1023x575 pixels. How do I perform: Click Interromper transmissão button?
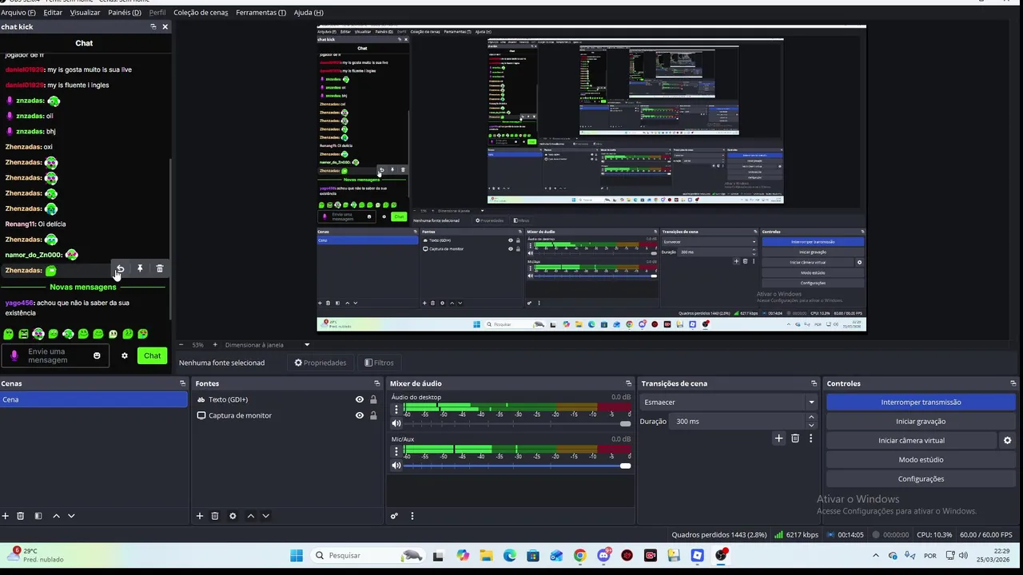921,402
